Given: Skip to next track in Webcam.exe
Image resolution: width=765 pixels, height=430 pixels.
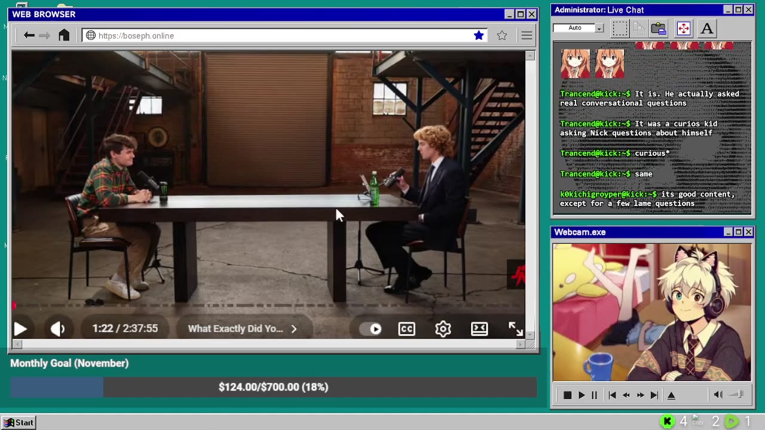Looking at the screenshot, I should point(654,395).
